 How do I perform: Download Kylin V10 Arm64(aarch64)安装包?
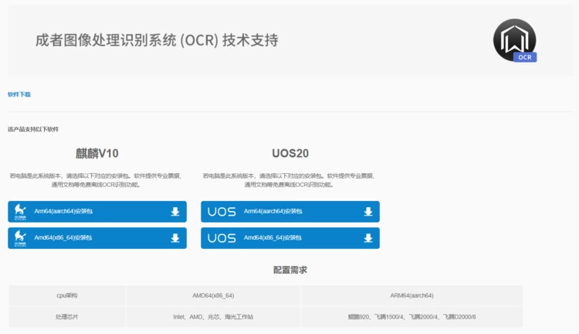point(63,212)
